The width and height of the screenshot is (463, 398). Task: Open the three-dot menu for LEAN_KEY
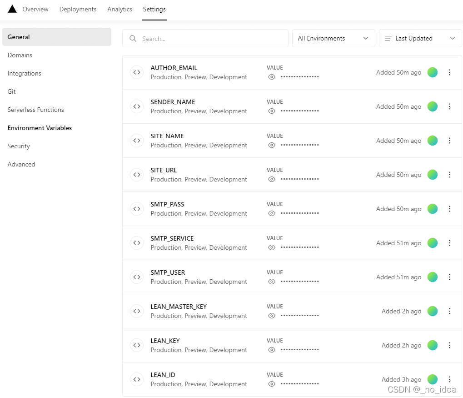click(450, 345)
